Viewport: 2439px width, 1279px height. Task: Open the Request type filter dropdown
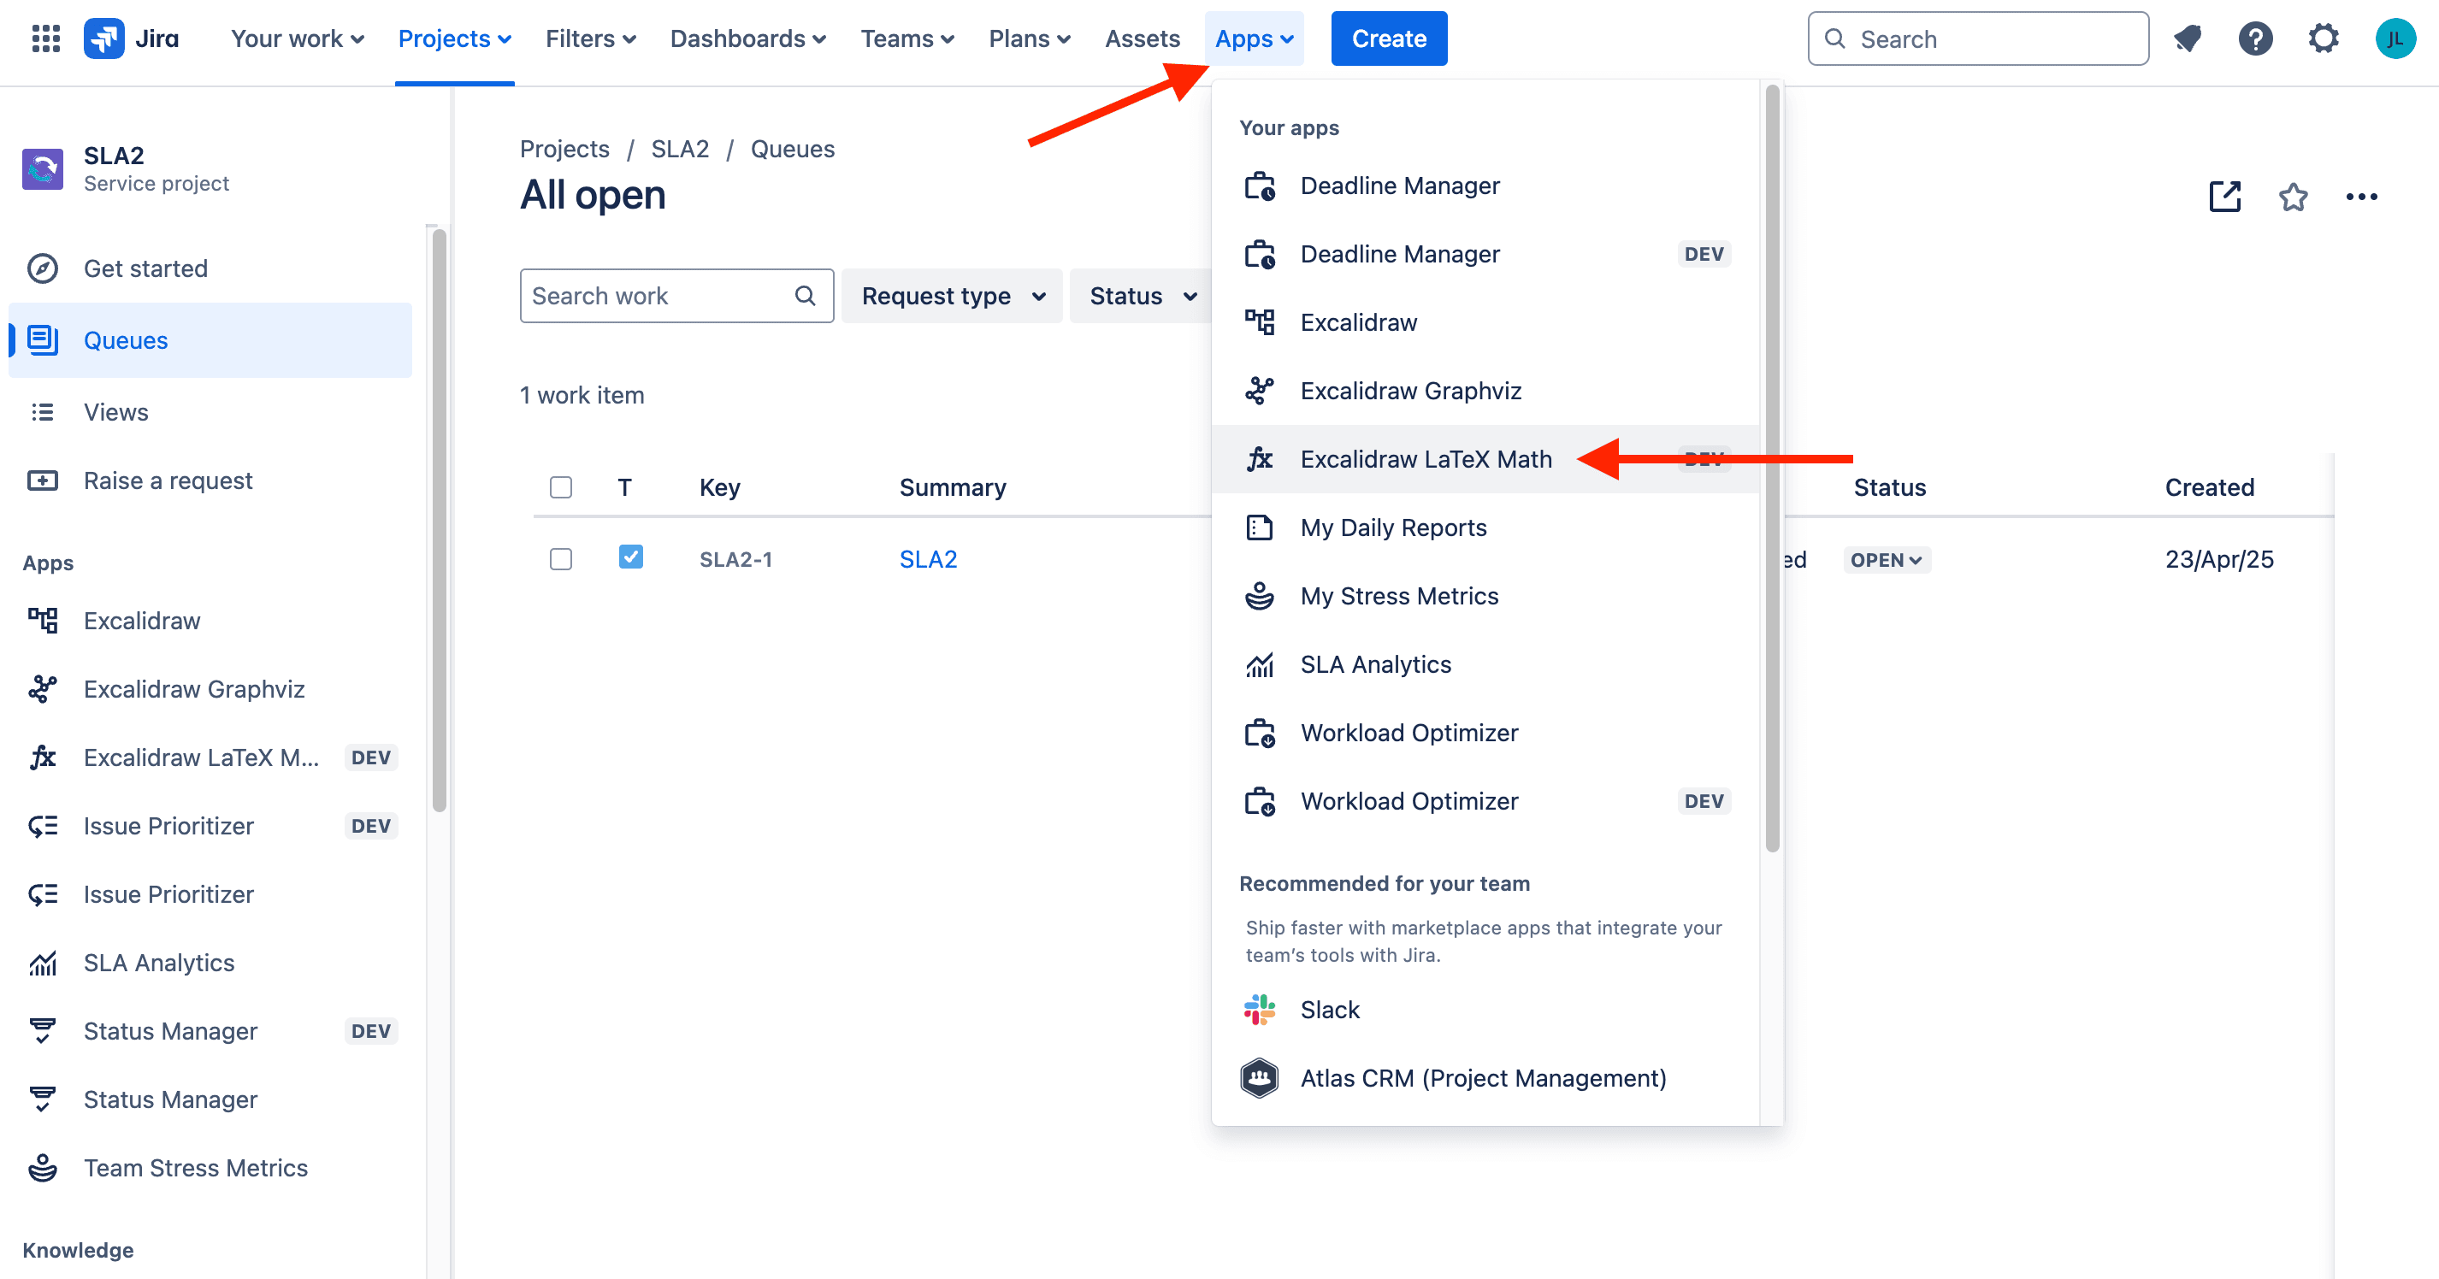pos(953,297)
